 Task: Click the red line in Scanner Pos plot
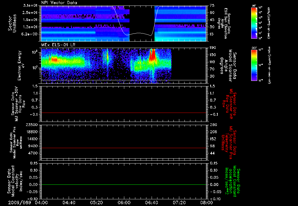pos(124,148)
